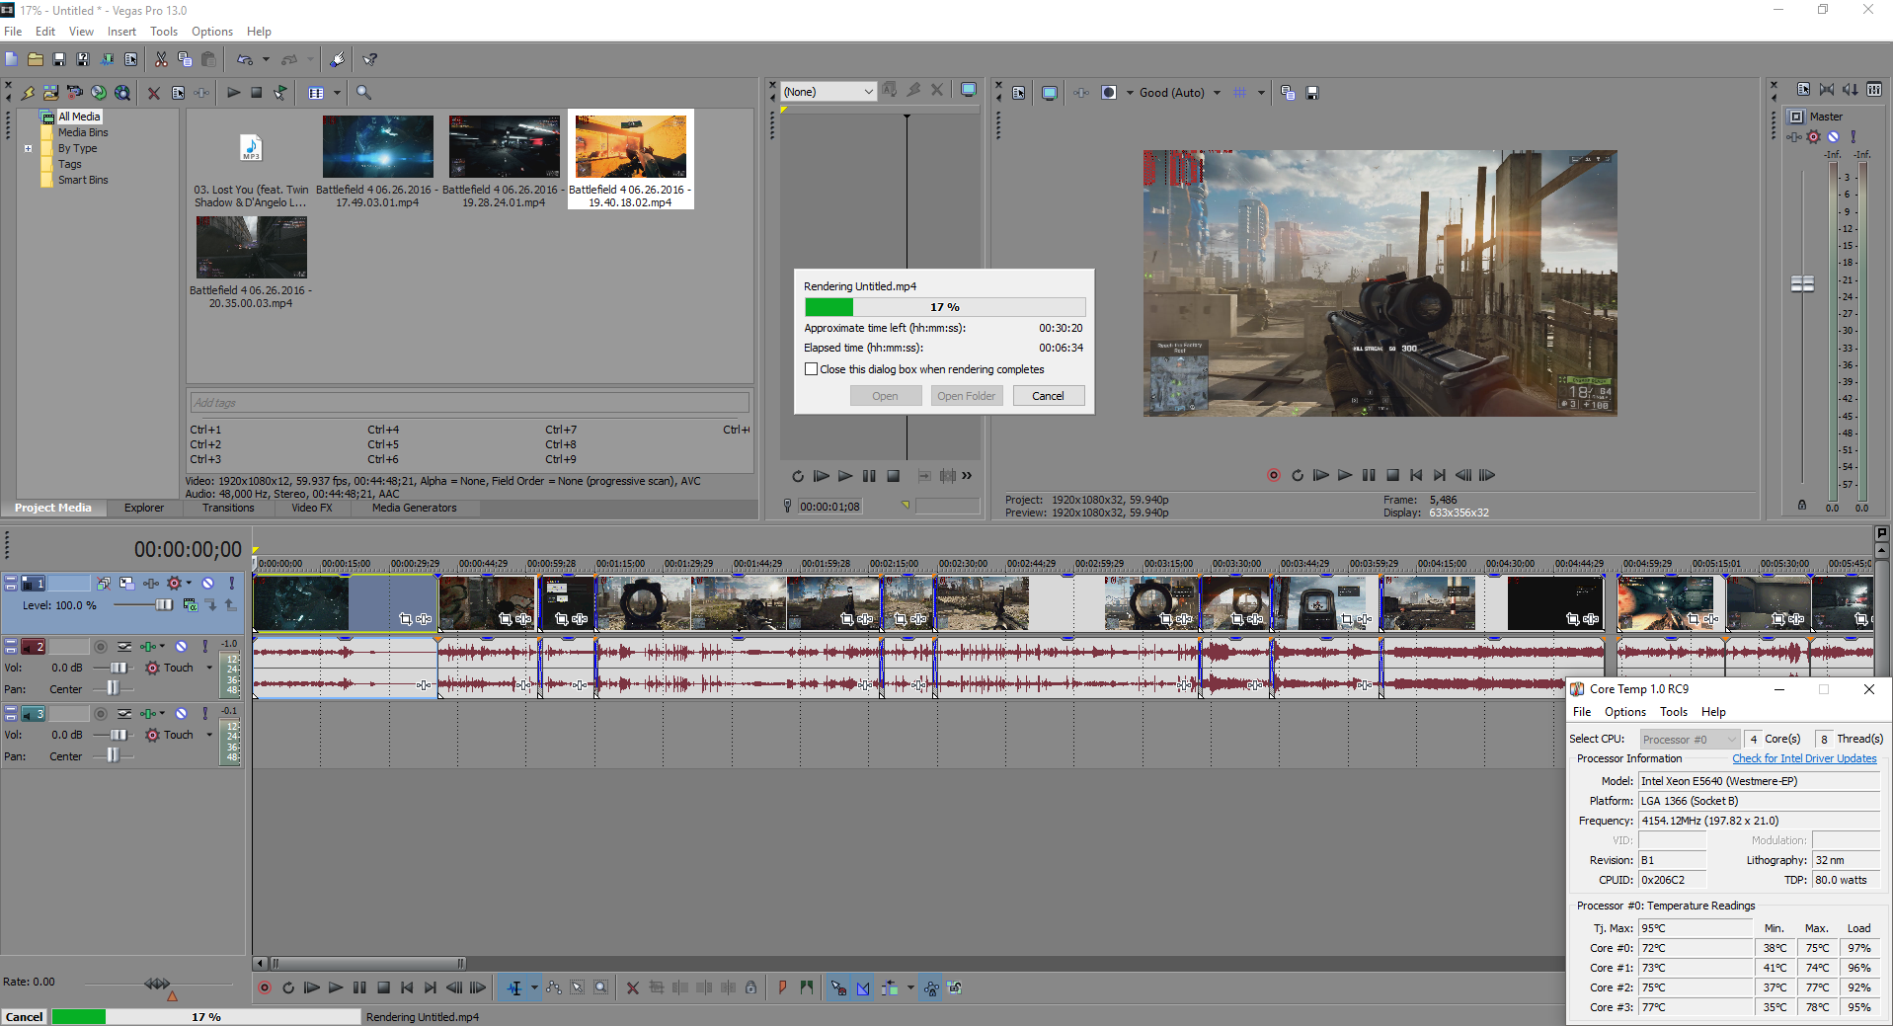Open Options menu in Core Temp window

click(1624, 712)
